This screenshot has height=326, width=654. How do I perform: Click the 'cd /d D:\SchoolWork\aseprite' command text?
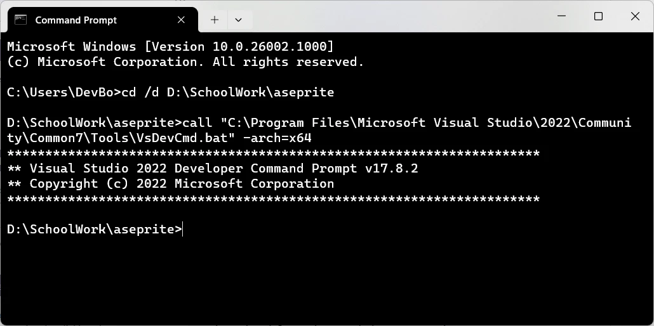(x=228, y=92)
